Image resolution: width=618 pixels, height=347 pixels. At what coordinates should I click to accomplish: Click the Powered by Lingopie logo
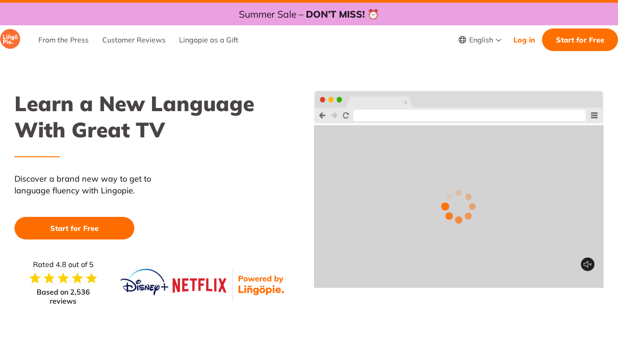click(261, 285)
